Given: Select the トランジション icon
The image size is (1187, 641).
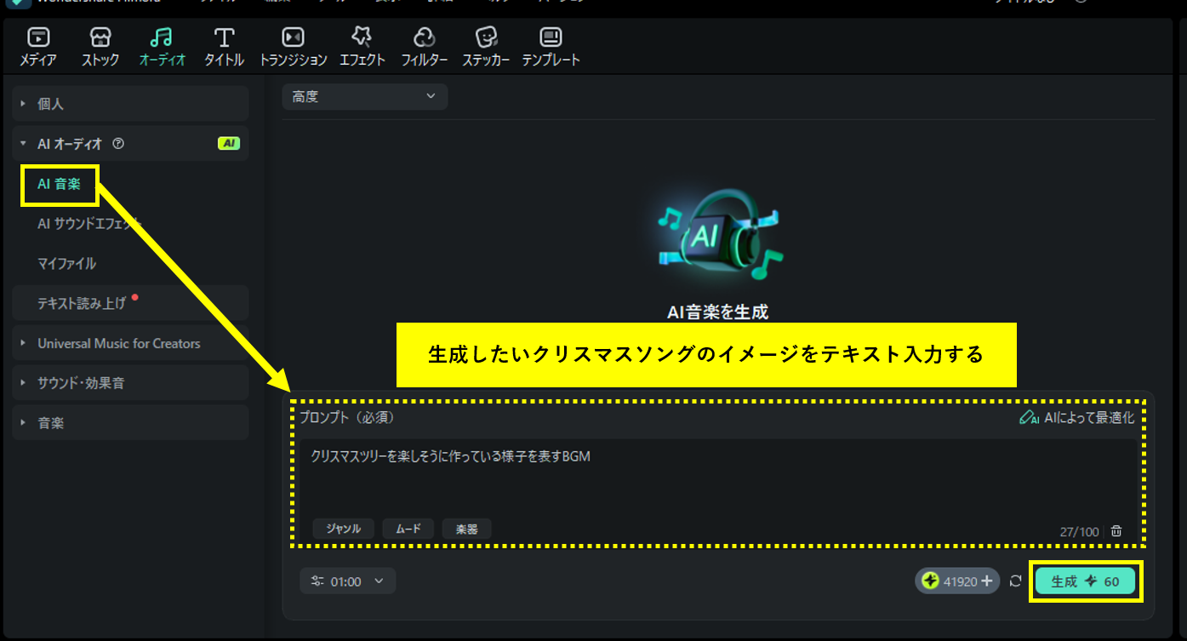Looking at the screenshot, I should (x=292, y=45).
